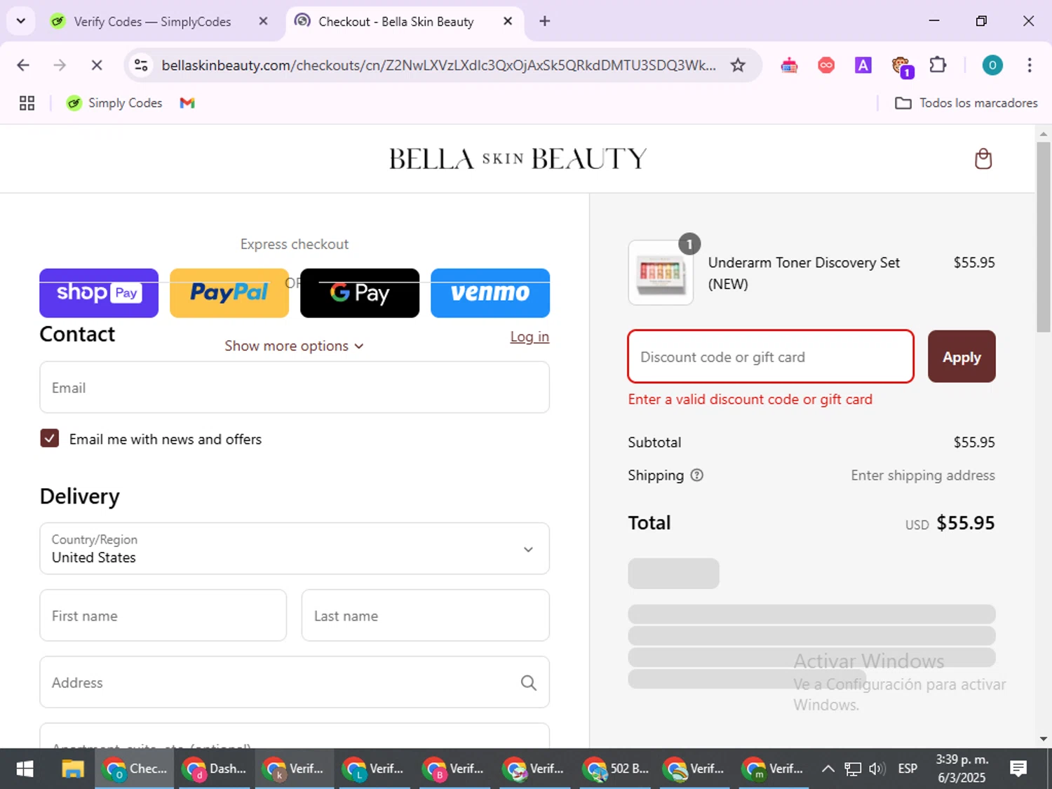Open site information icon in address bar

coord(141,65)
